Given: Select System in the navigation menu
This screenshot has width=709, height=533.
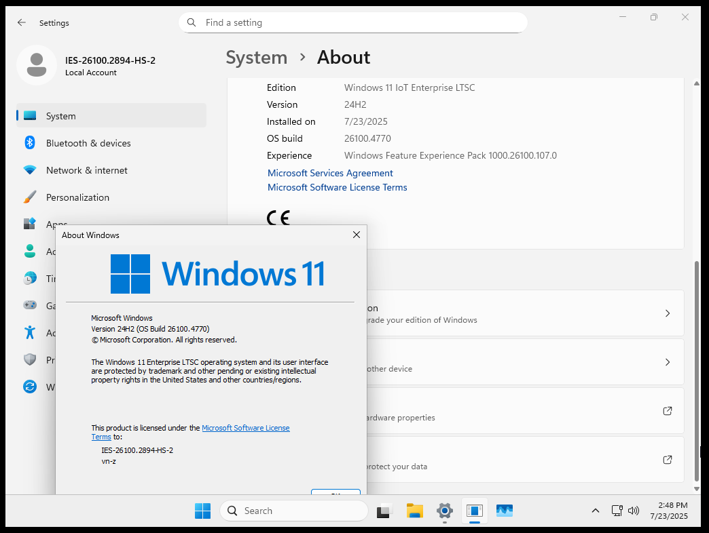Looking at the screenshot, I should pyautogui.click(x=111, y=115).
